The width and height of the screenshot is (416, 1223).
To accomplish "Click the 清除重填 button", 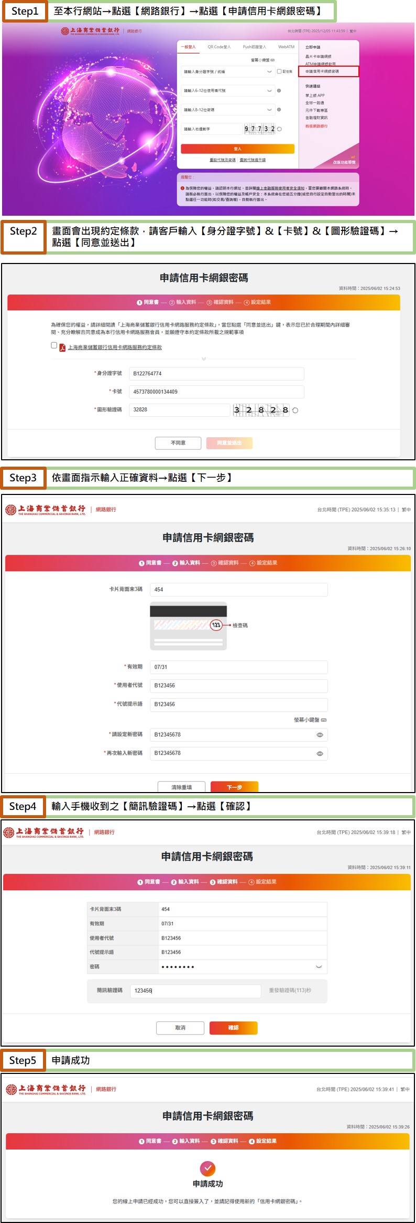I will 181,787.
